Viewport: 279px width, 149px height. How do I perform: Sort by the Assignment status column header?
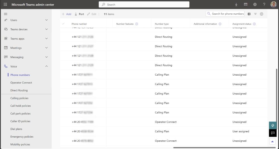242,24
